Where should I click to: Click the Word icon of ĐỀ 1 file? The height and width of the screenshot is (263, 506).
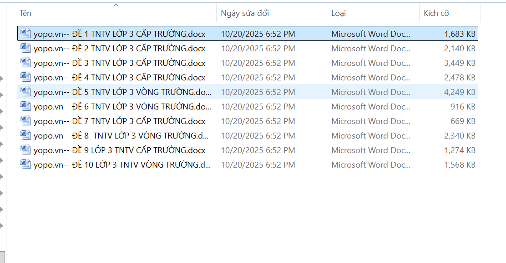pos(25,34)
